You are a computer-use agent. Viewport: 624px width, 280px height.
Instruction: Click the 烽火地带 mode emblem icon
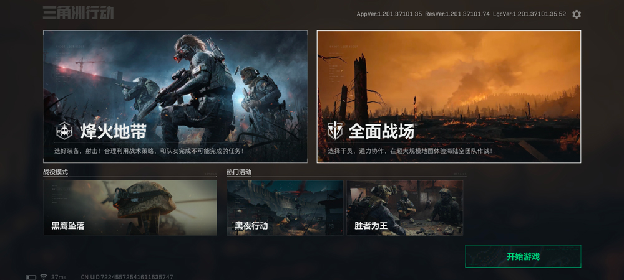point(64,131)
